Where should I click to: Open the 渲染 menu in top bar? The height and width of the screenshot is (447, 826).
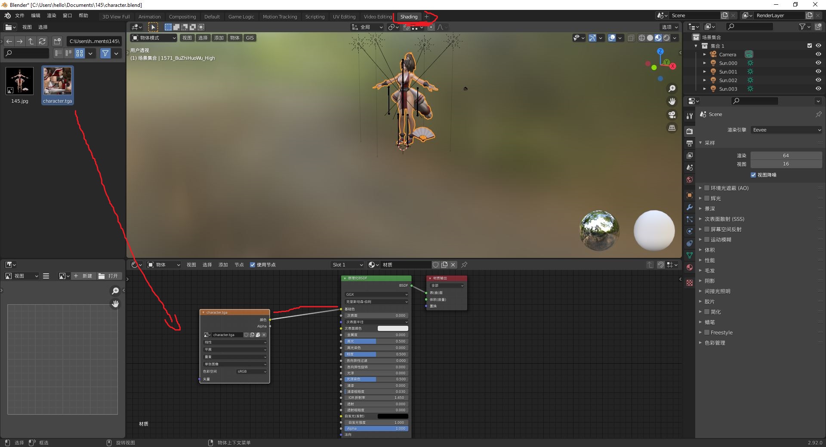(52, 15)
